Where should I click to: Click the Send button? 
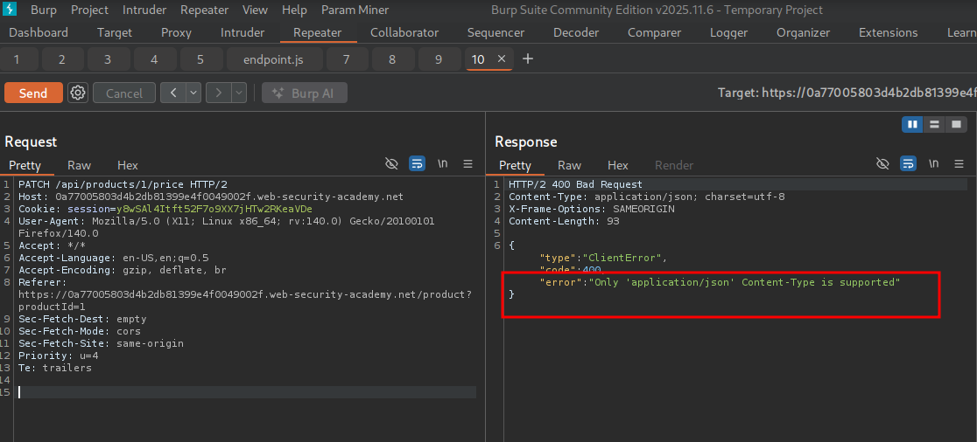pyautogui.click(x=33, y=93)
